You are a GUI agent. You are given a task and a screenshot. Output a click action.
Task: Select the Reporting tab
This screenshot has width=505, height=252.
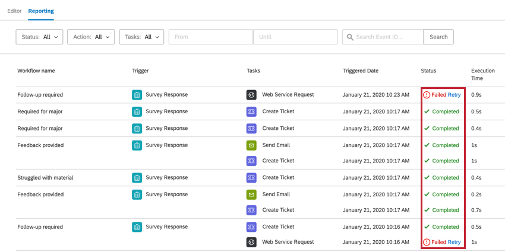41,11
